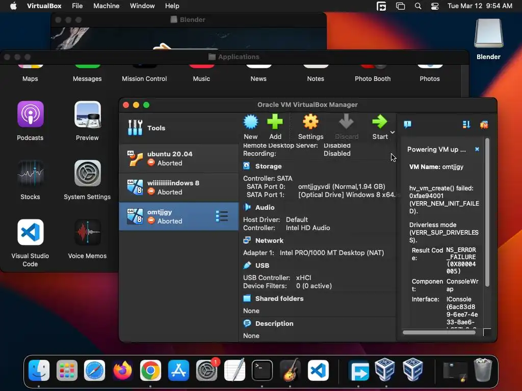Open the Help menu
This screenshot has width=522, height=391.
point(172,6)
